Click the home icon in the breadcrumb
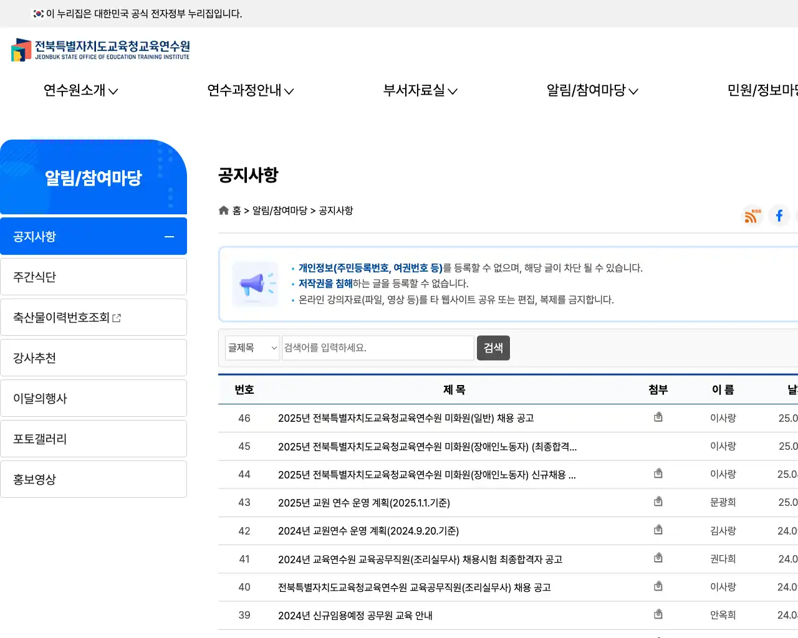 pos(224,211)
